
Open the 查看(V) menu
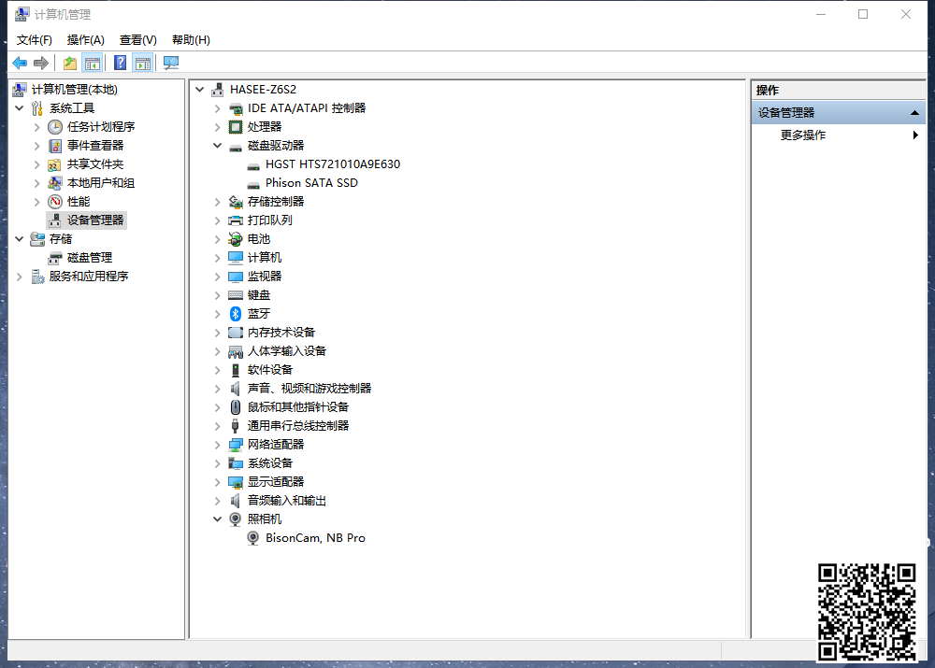pyautogui.click(x=137, y=39)
